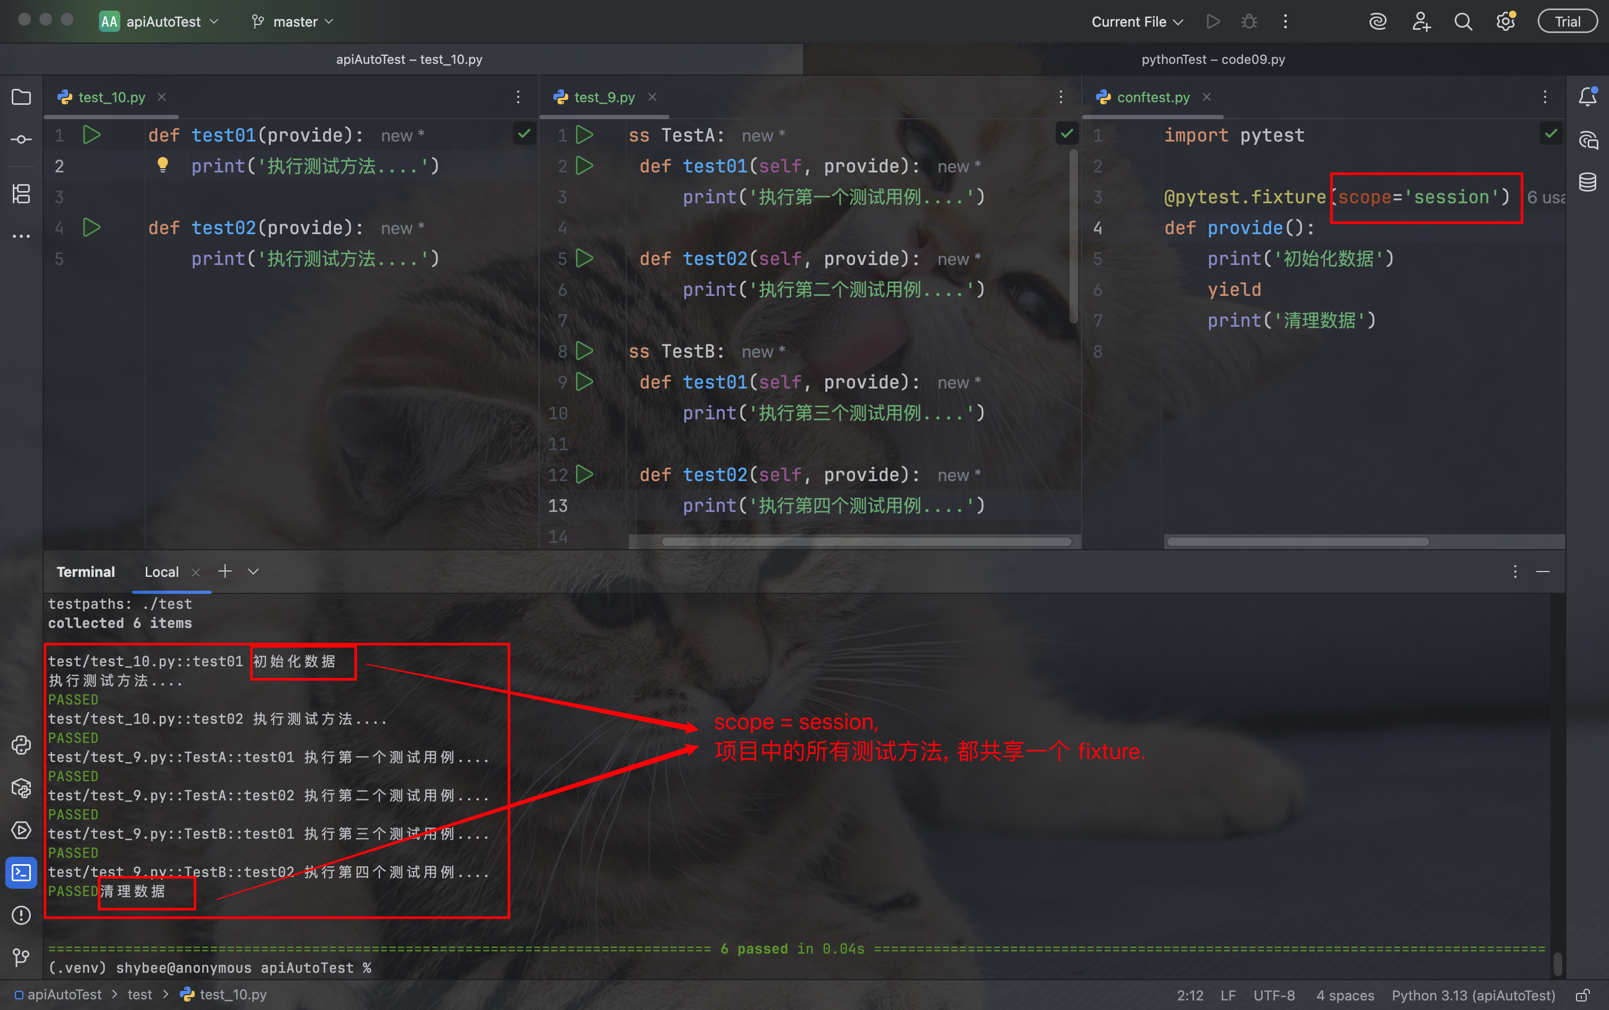Screen dimensions: 1609x1010
Task: Open the Database tool window
Action: (1588, 181)
